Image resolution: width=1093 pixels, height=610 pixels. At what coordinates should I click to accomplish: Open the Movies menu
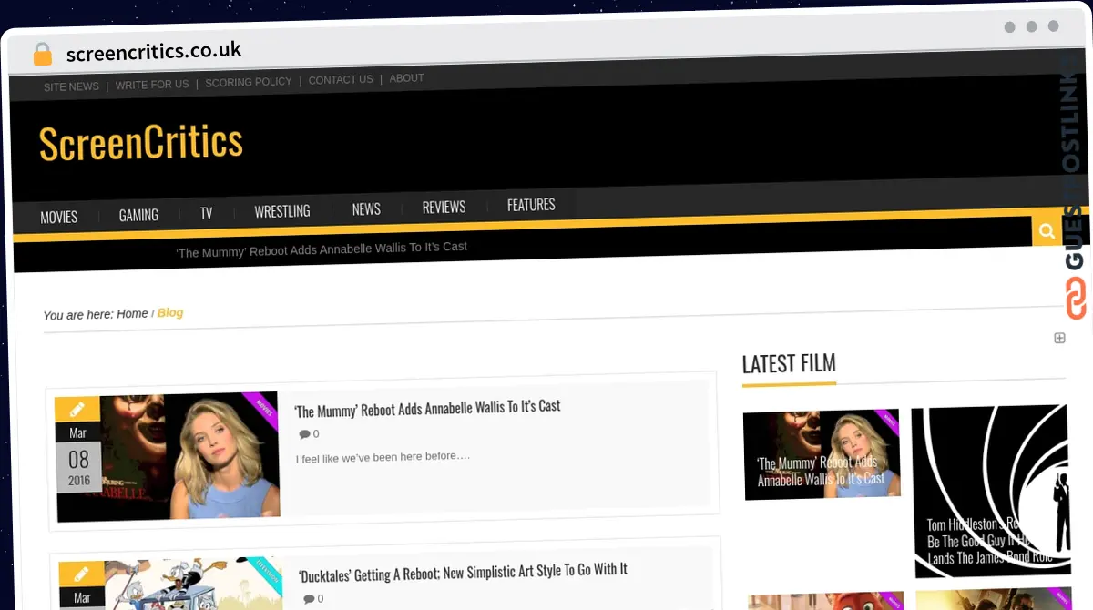pos(59,218)
